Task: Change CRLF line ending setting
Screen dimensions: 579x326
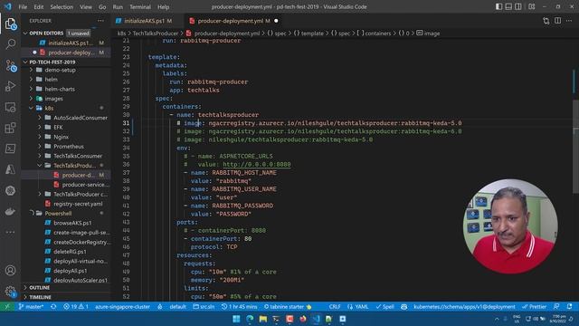Action: pyautogui.click(x=335, y=307)
